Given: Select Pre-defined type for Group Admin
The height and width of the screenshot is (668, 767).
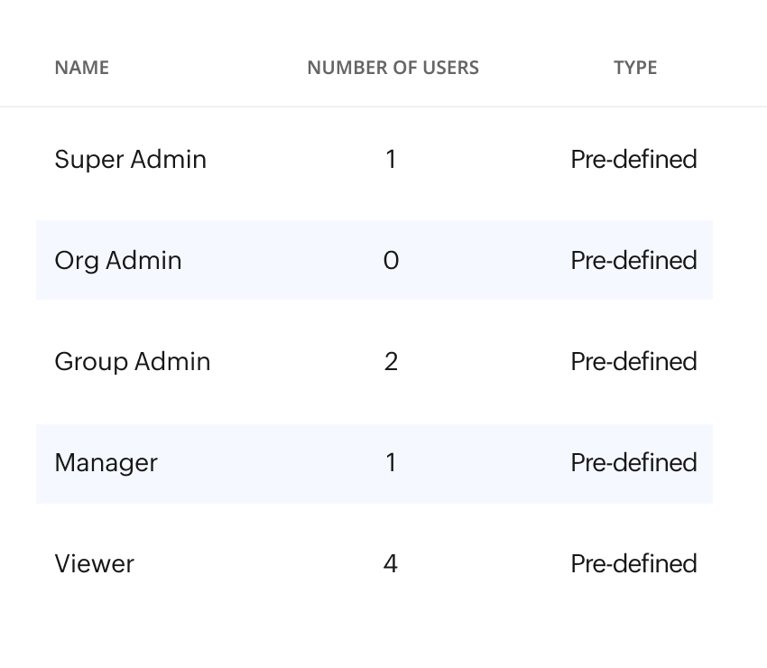Looking at the screenshot, I should [633, 362].
